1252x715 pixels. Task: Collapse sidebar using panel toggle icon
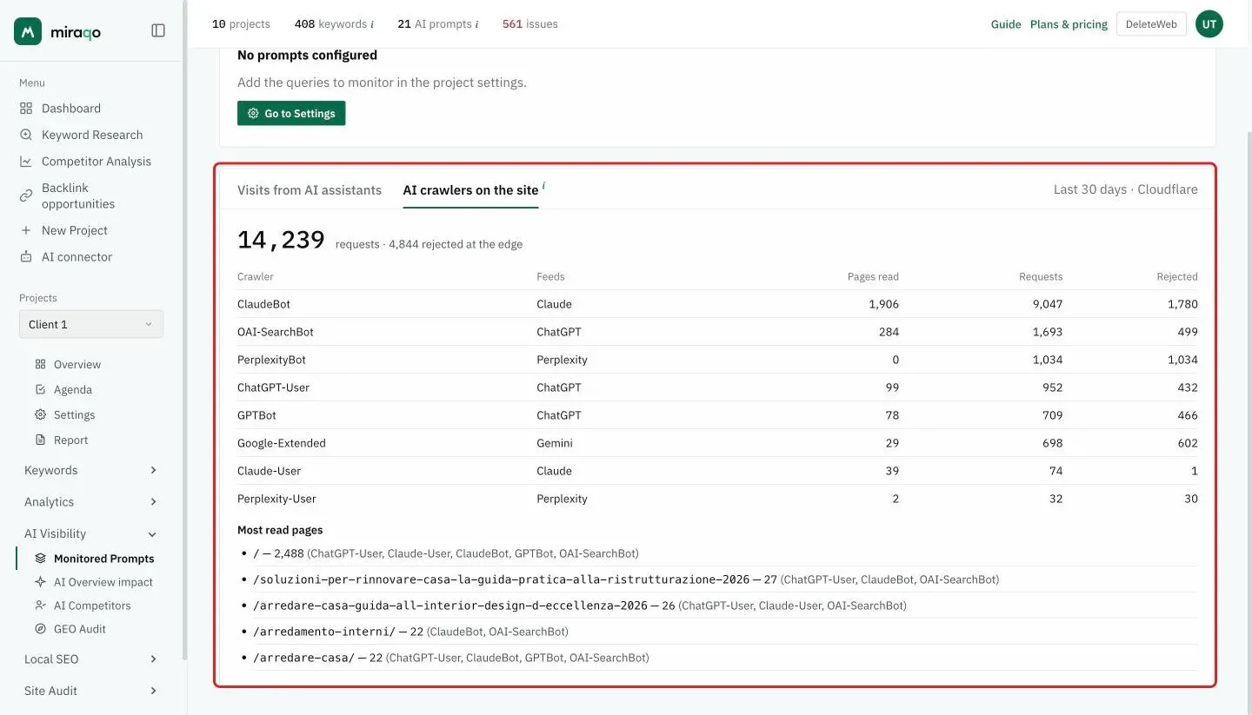point(158,30)
